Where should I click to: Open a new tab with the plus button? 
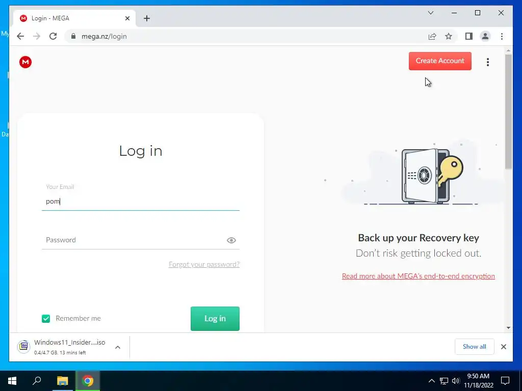[x=147, y=18]
